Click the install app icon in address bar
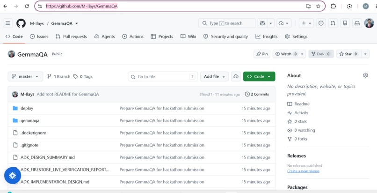 click(x=309, y=6)
